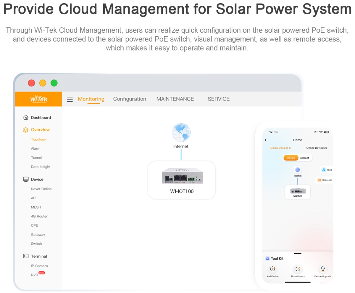Open Dashboard via the home icon
The width and height of the screenshot is (355, 293).
[x=26, y=118]
